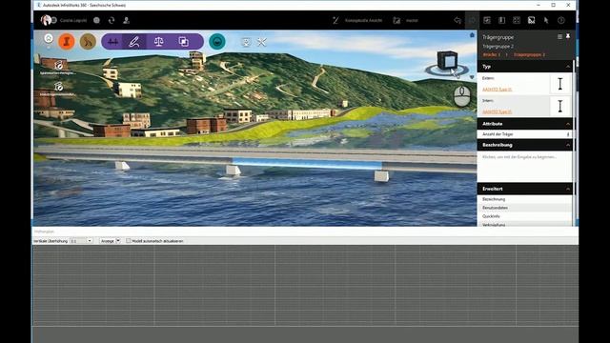Select the brown road design tool
Screen dimensions: 610x343
[x=88, y=42]
